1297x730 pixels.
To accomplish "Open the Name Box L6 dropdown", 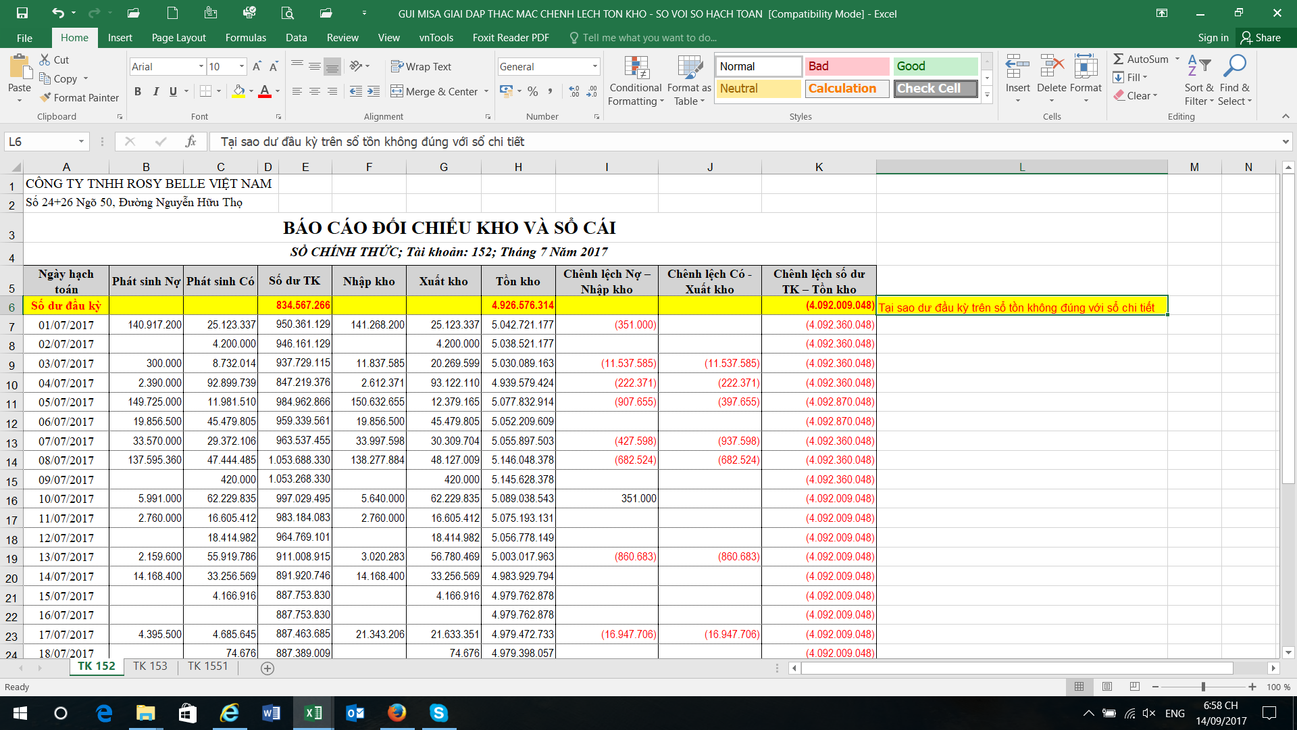I will [81, 141].
